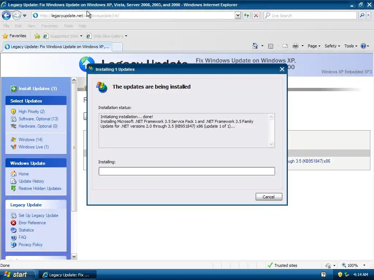The image size is (374, 280).
Task: Click the sidebar scroll down arrow
Action: point(74,257)
